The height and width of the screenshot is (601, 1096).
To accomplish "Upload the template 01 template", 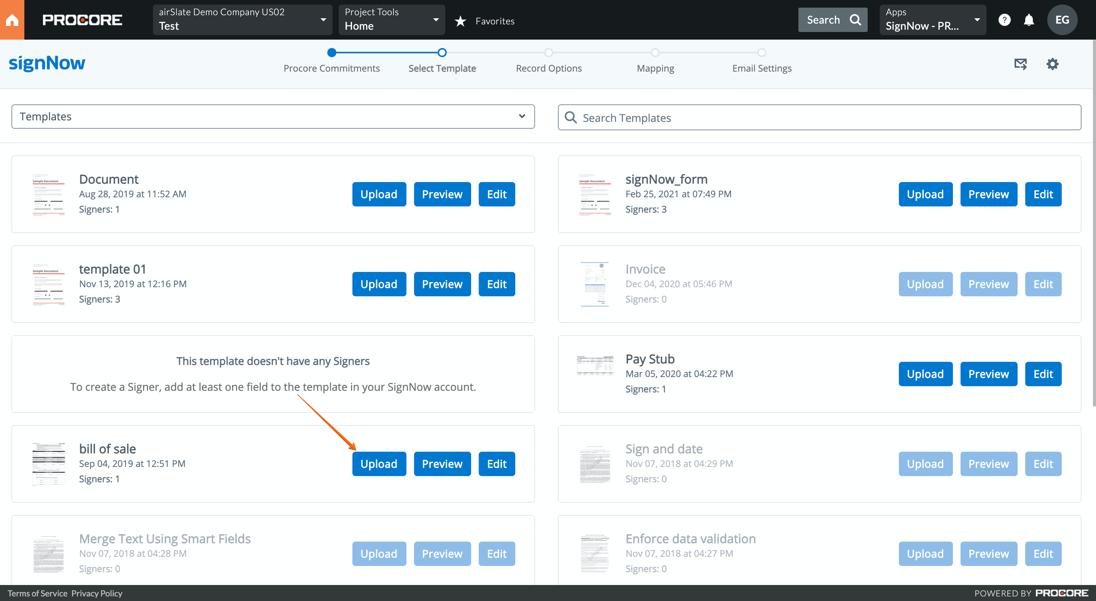I will tap(379, 284).
